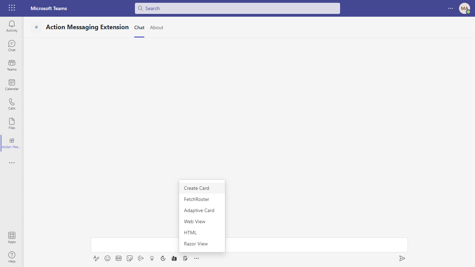475x267 pixels.
Task: Switch to the Chat tab
Action: click(139, 27)
